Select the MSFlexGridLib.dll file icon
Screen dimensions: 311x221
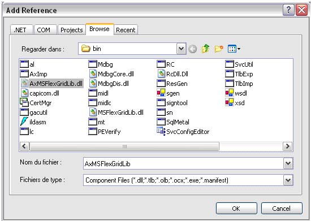[x=93, y=112]
